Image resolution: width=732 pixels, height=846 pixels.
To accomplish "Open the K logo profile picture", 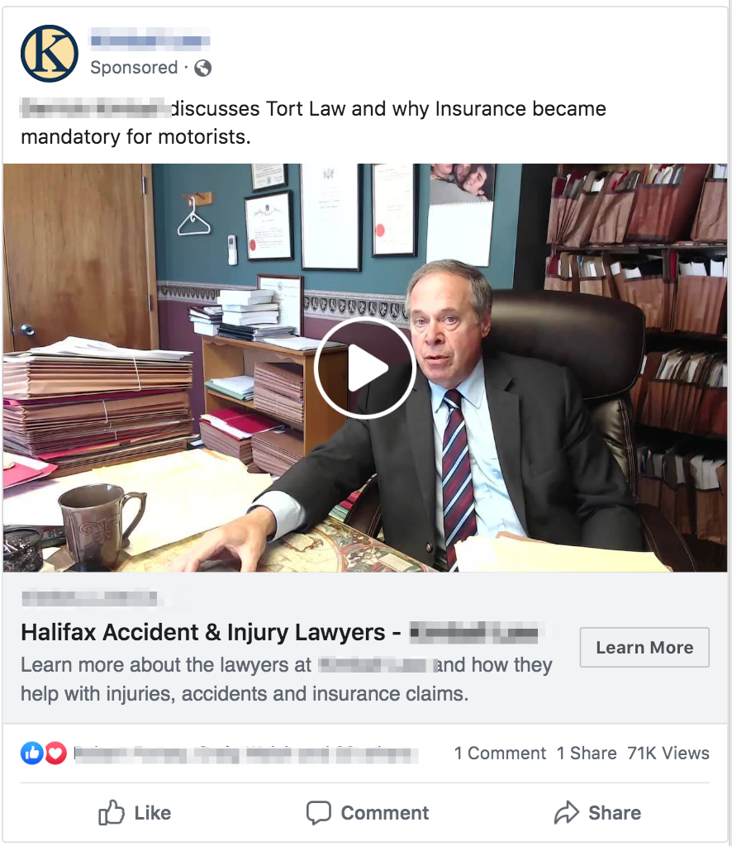I will pos(49,54).
